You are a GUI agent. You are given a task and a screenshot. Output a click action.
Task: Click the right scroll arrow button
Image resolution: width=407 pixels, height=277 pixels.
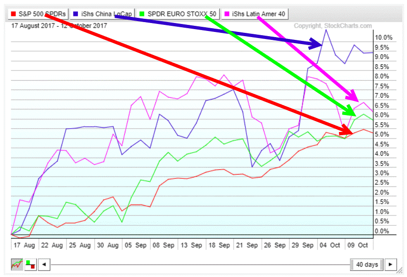[x=390, y=265]
